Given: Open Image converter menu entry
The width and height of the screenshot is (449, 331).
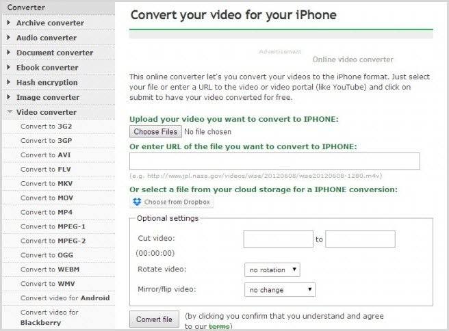Looking at the screenshot, I should 48,97.
